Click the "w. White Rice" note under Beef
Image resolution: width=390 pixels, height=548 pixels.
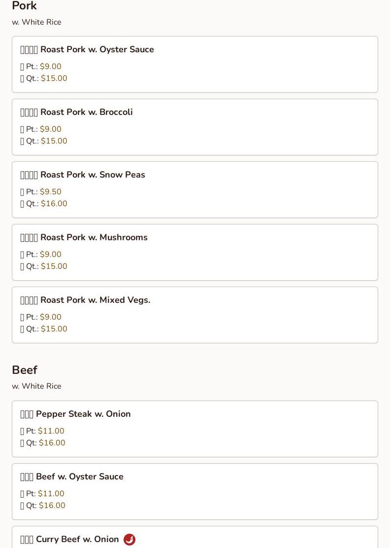[x=37, y=386]
